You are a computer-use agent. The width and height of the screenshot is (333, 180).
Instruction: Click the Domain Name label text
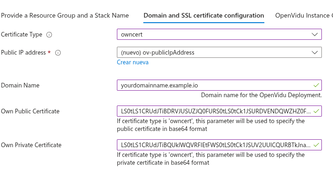(x=20, y=85)
